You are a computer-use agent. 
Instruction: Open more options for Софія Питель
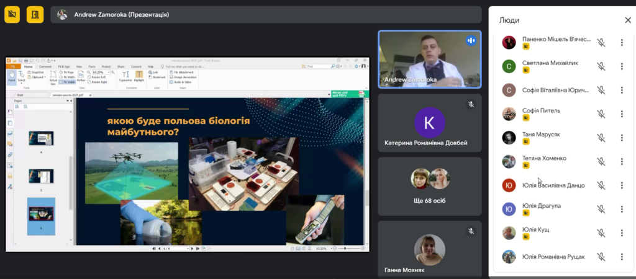621,114
